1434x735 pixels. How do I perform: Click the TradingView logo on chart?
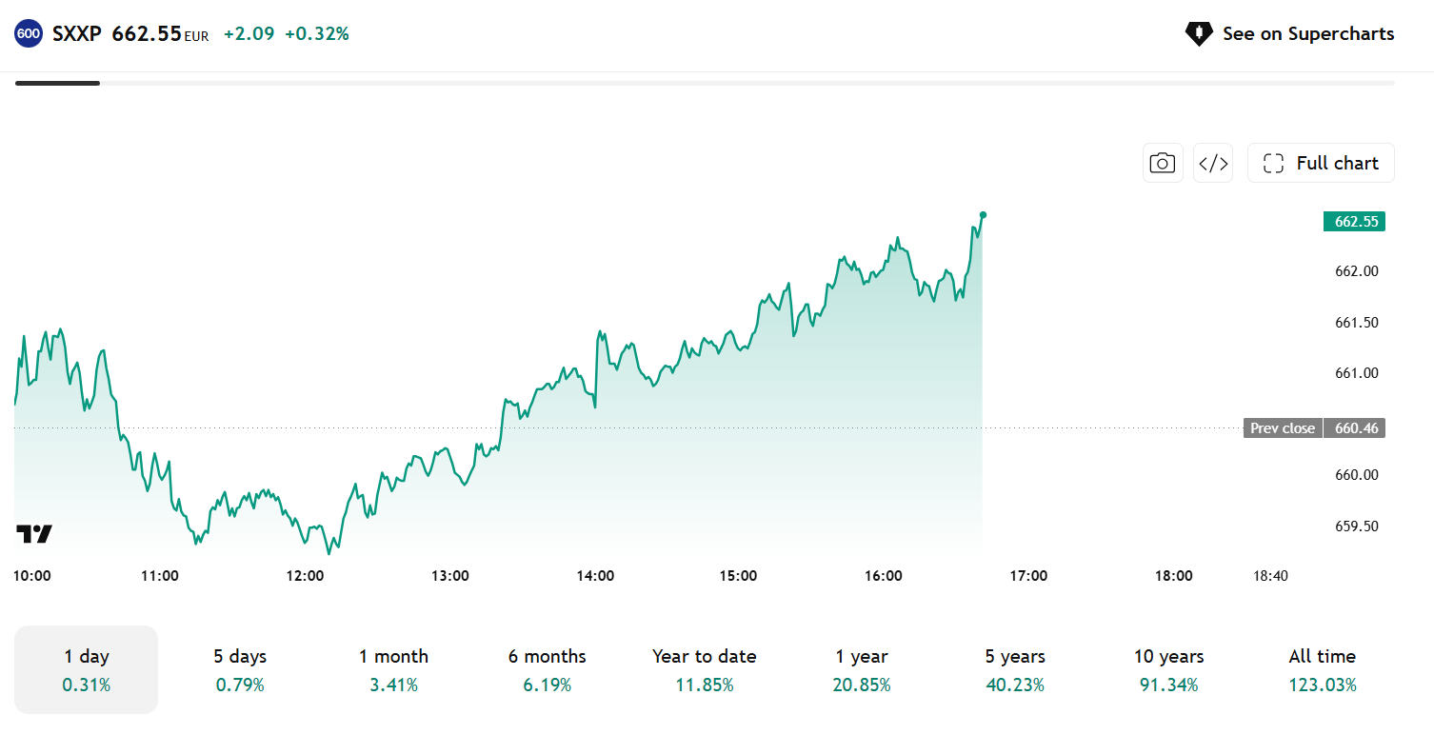pyautogui.click(x=34, y=534)
